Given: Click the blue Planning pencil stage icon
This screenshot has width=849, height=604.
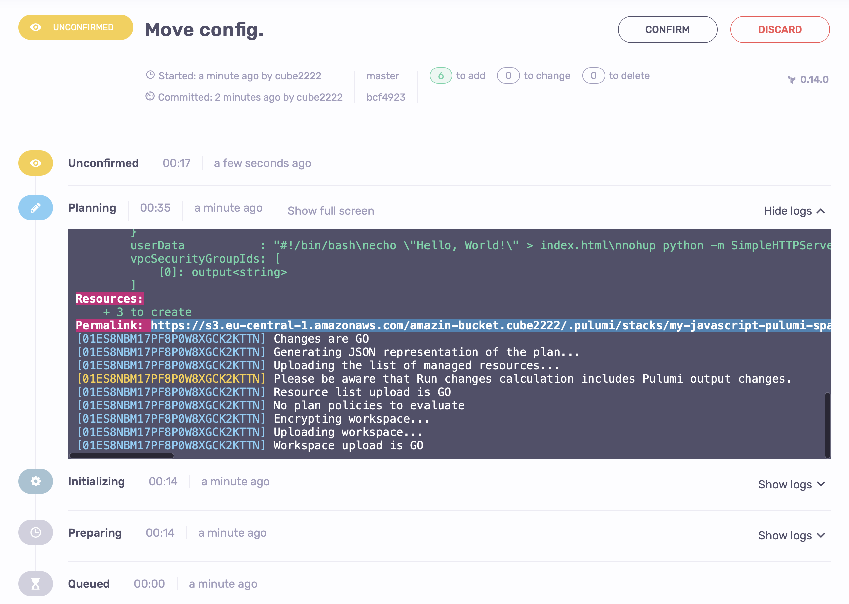Looking at the screenshot, I should (35, 208).
